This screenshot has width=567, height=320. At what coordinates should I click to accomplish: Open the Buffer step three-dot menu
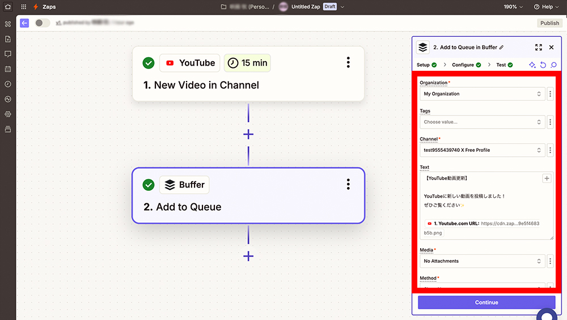click(348, 184)
